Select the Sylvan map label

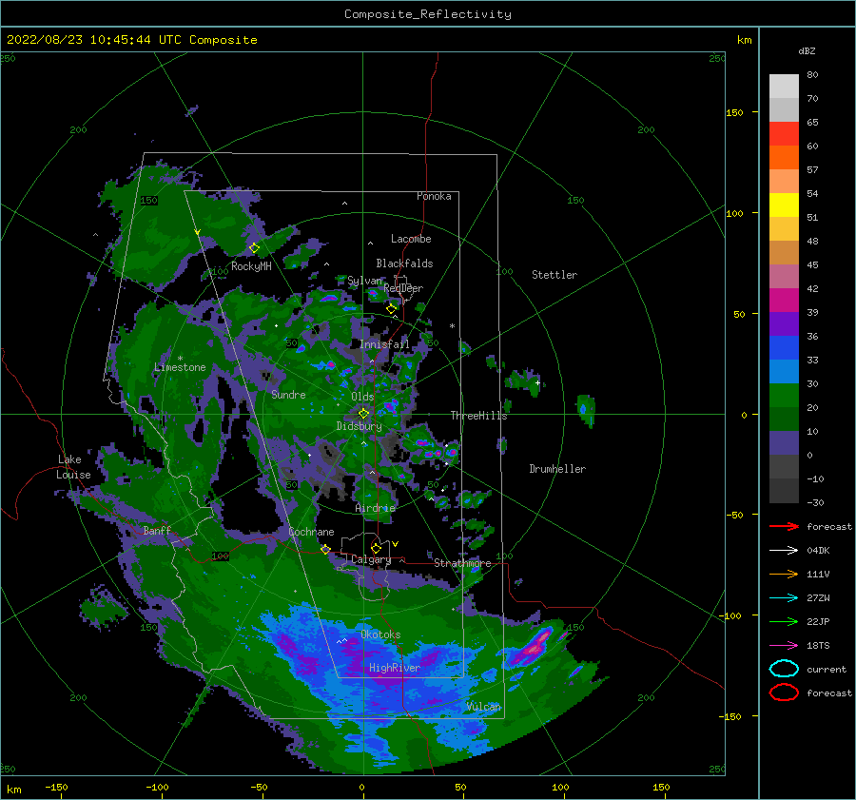click(x=364, y=280)
